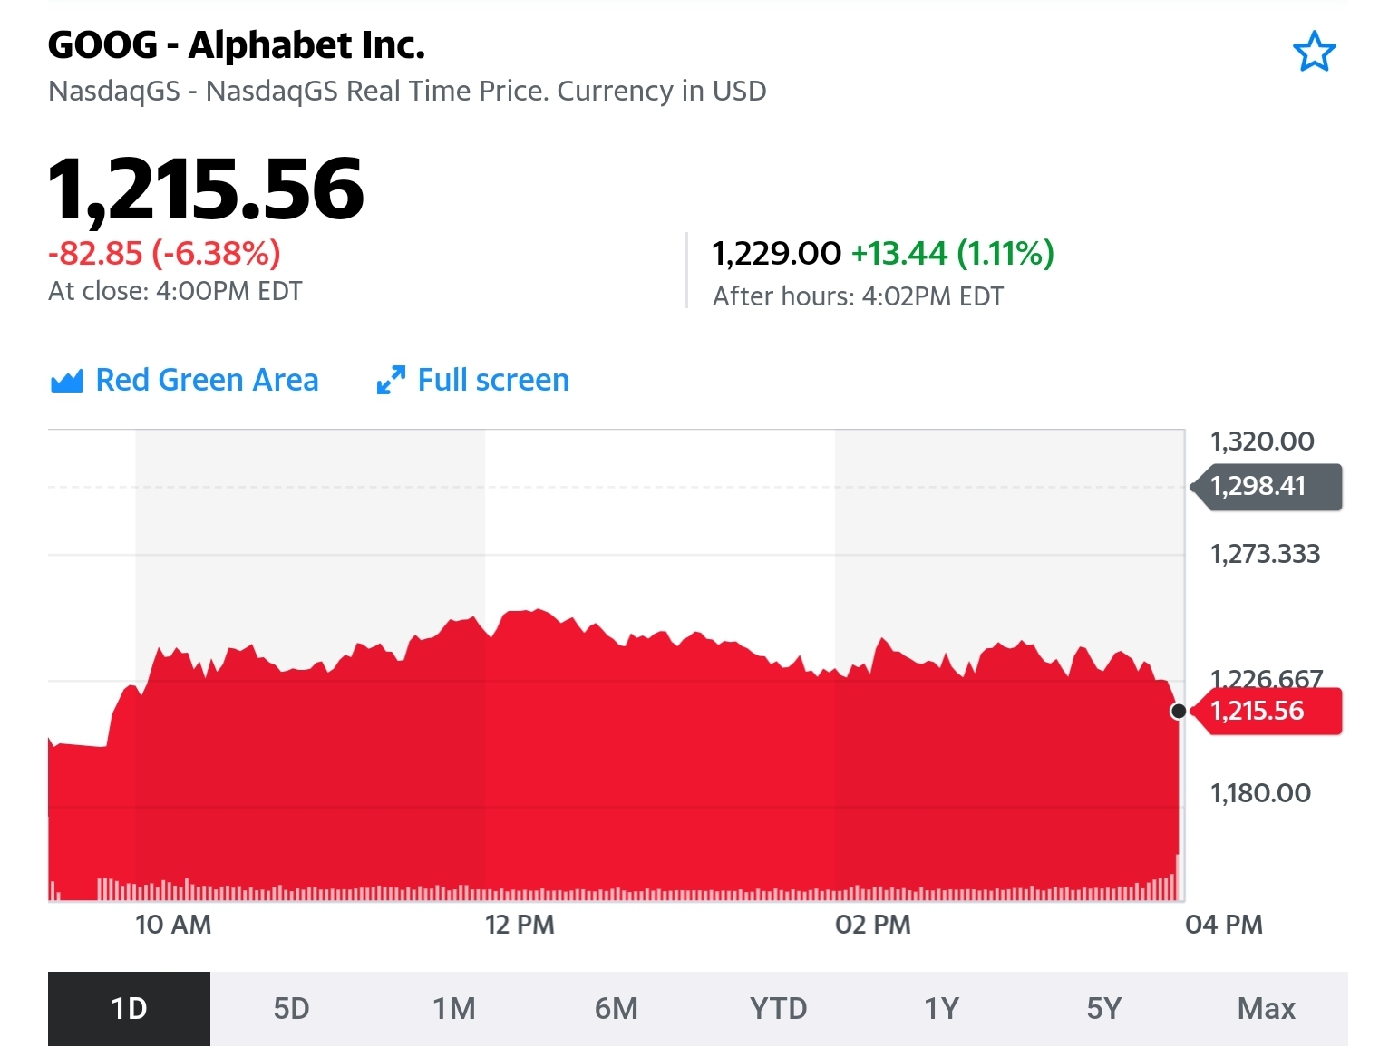
Task: Click the red 1,215.56 price label
Action: [x=1267, y=712]
